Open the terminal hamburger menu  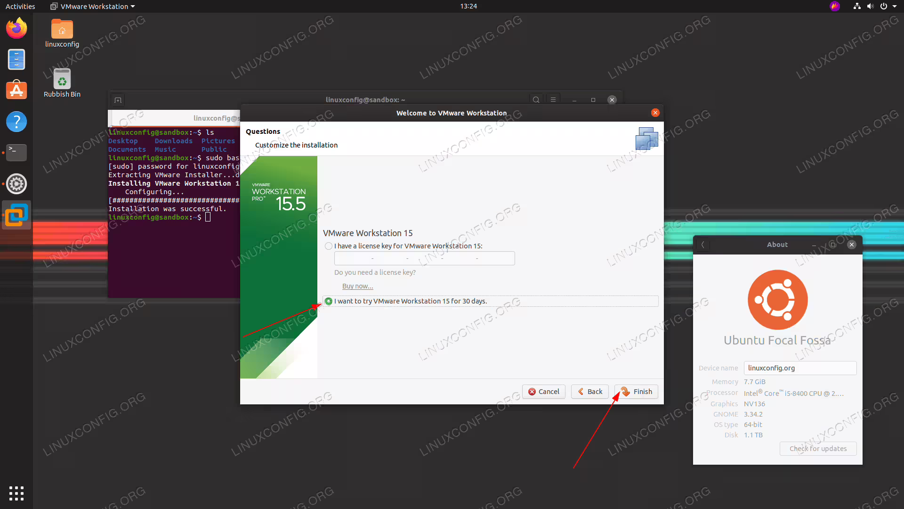coord(553,100)
